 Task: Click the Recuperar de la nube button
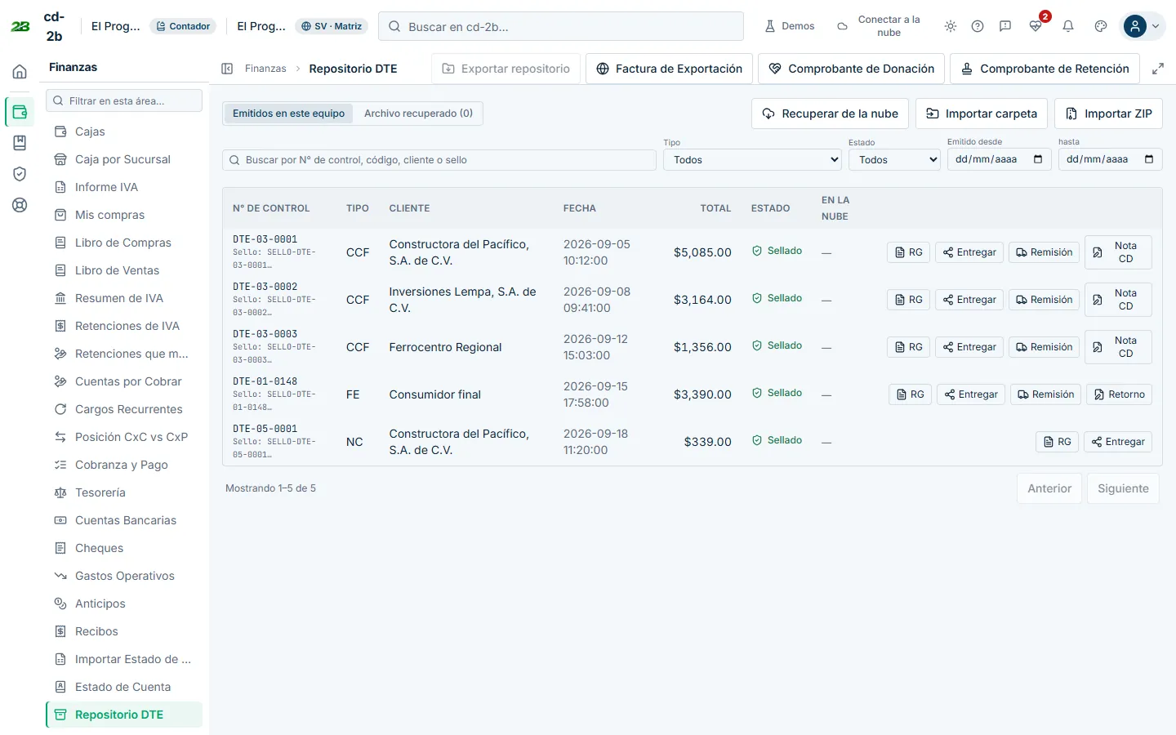pyautogui.click(x=830, y=114)
